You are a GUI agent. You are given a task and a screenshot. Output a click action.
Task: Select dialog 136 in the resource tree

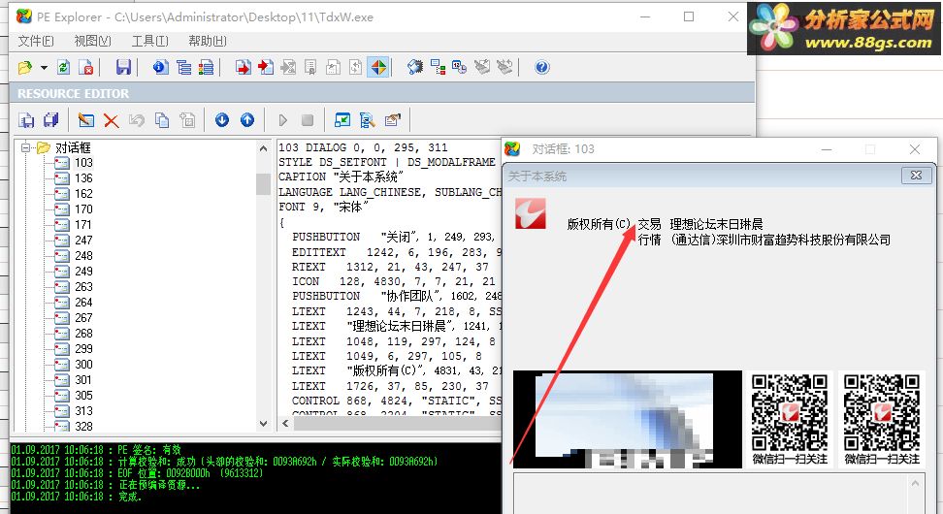pyautogui.click(x=83, y=178)
